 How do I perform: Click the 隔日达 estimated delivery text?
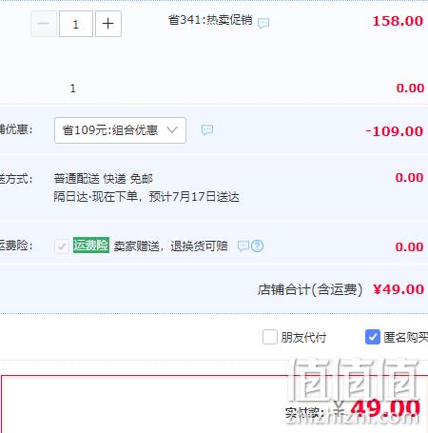point(146,197)
